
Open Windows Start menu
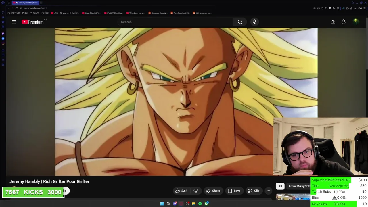162,204
